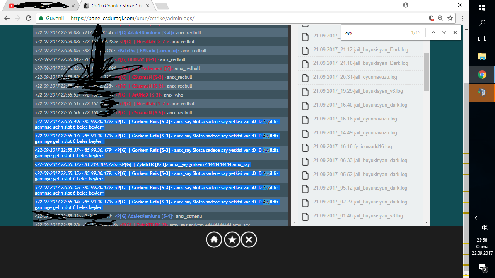Open 21.09.2017_01.46-jail_buyukisyan_v8.log

pos(358,216)
